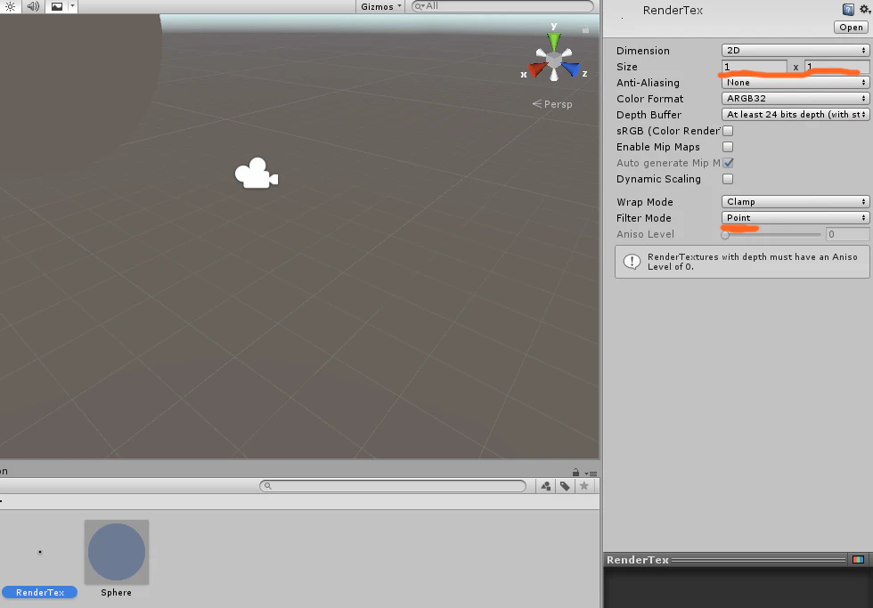Enable the sRGB Color RenderTexture checkbox
The height and width of the screenshot is (608, 873).
tap(728, 131)
